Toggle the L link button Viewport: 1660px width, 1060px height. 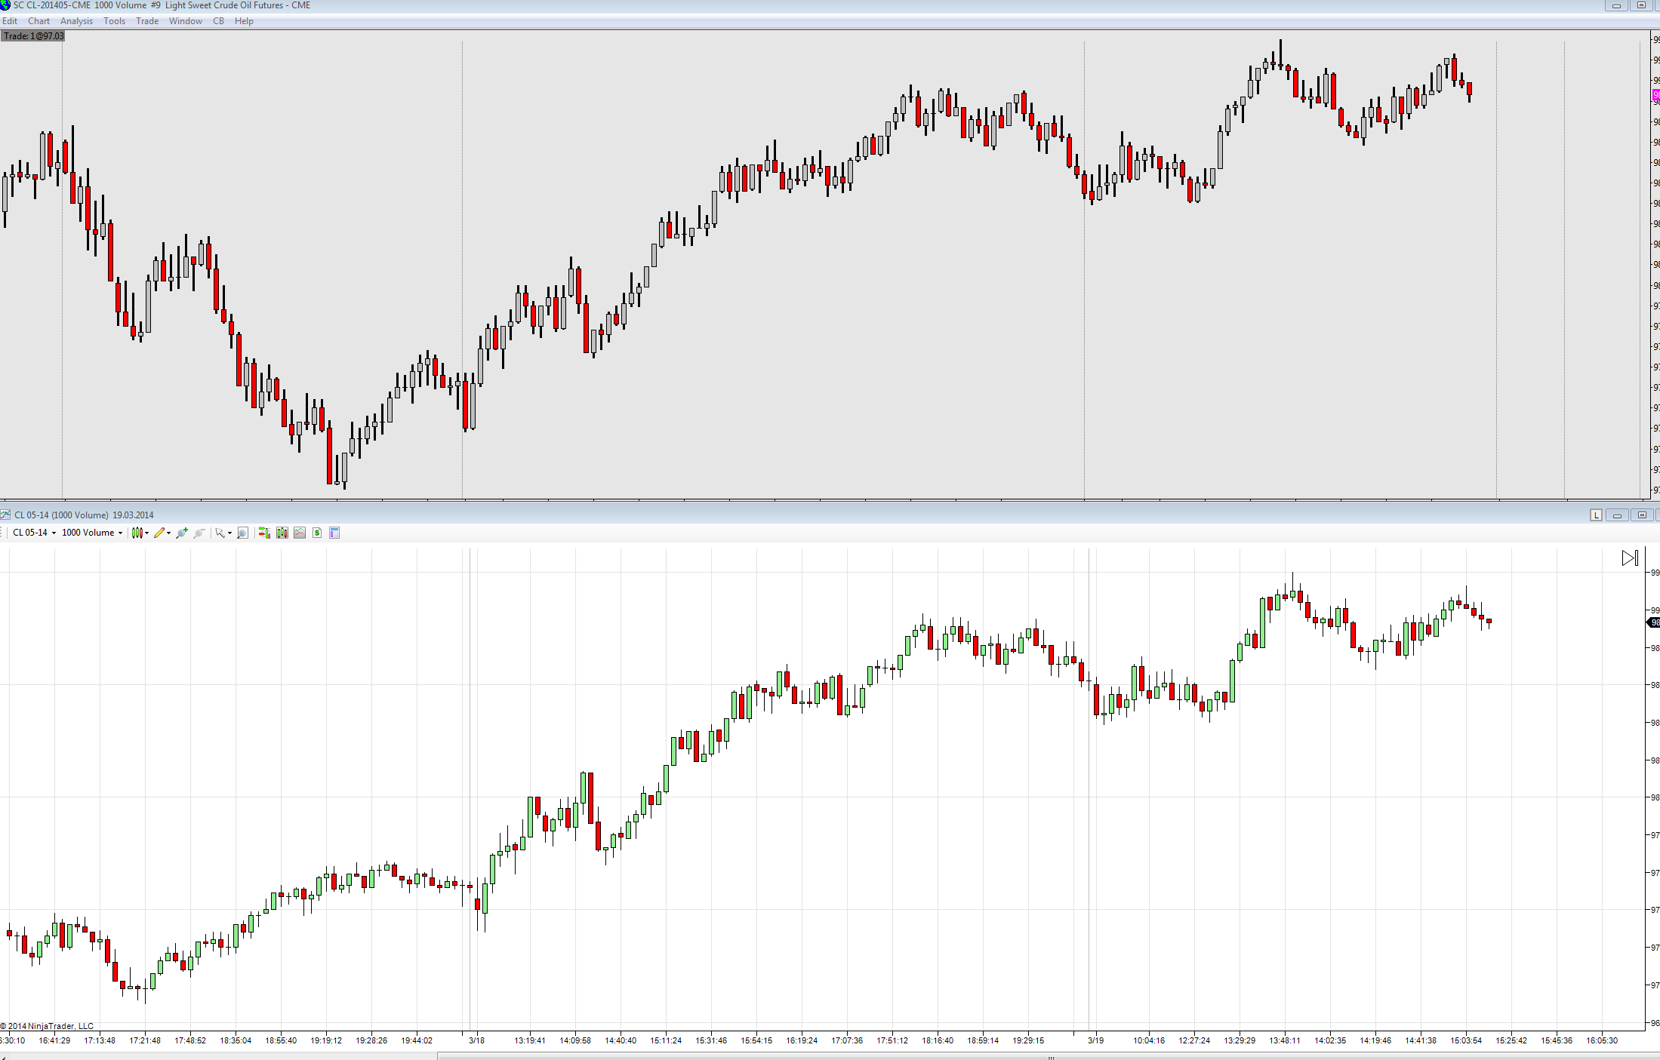(x=1596, y=515)
